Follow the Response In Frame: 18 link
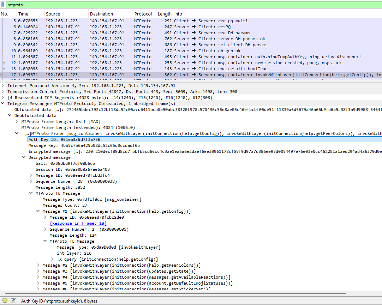The image size is (382, 305). pyautogui.click(x=78, y=223)
